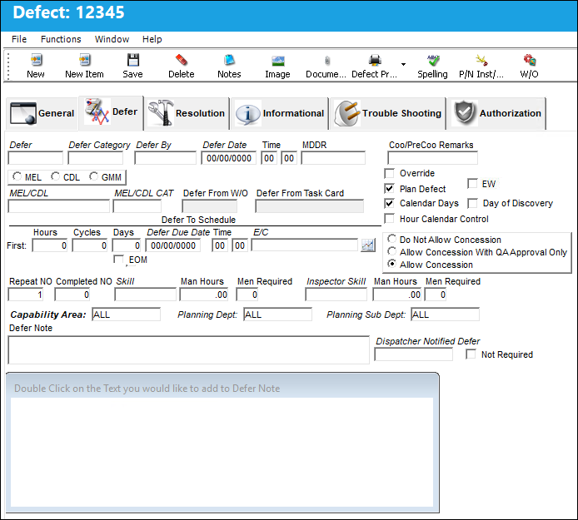The width and height of the screenshot is (578, 520).
Task: Click the Defer input field
Action: pos(35,158)
